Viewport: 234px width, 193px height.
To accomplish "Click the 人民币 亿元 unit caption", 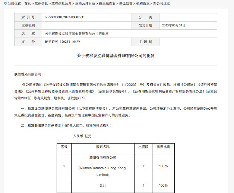I will click(x=82, y=136).
